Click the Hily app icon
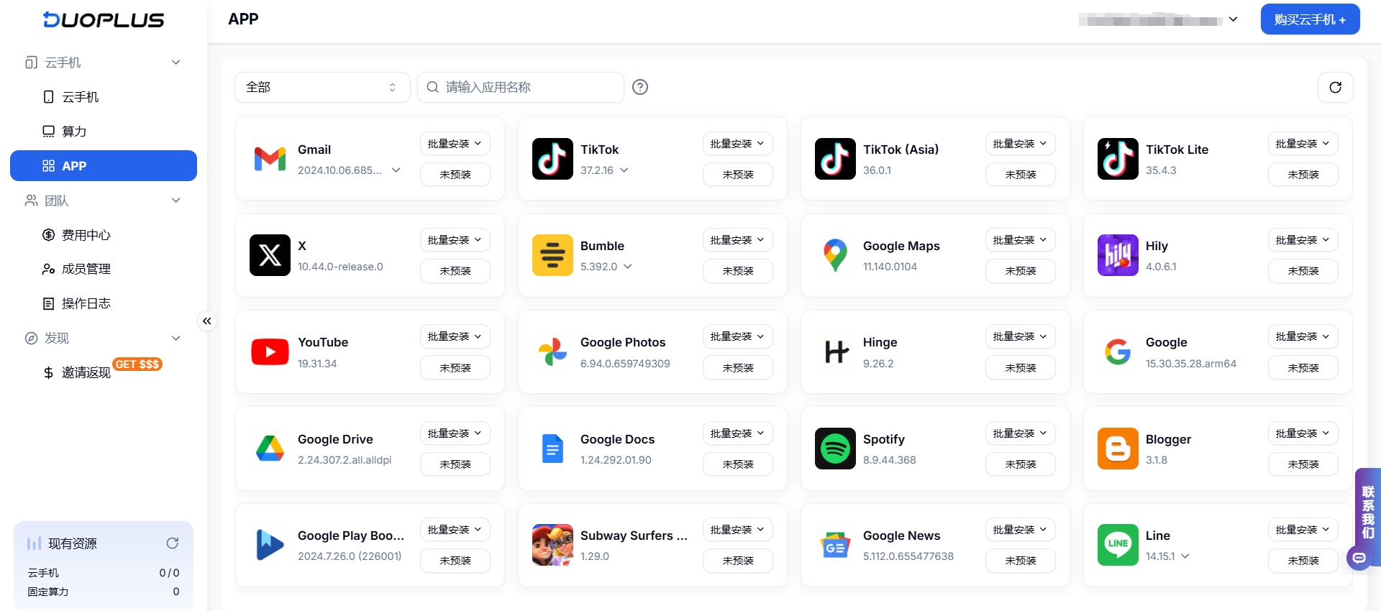The width and height of the screenshot is (1381, 611). 1118,255
